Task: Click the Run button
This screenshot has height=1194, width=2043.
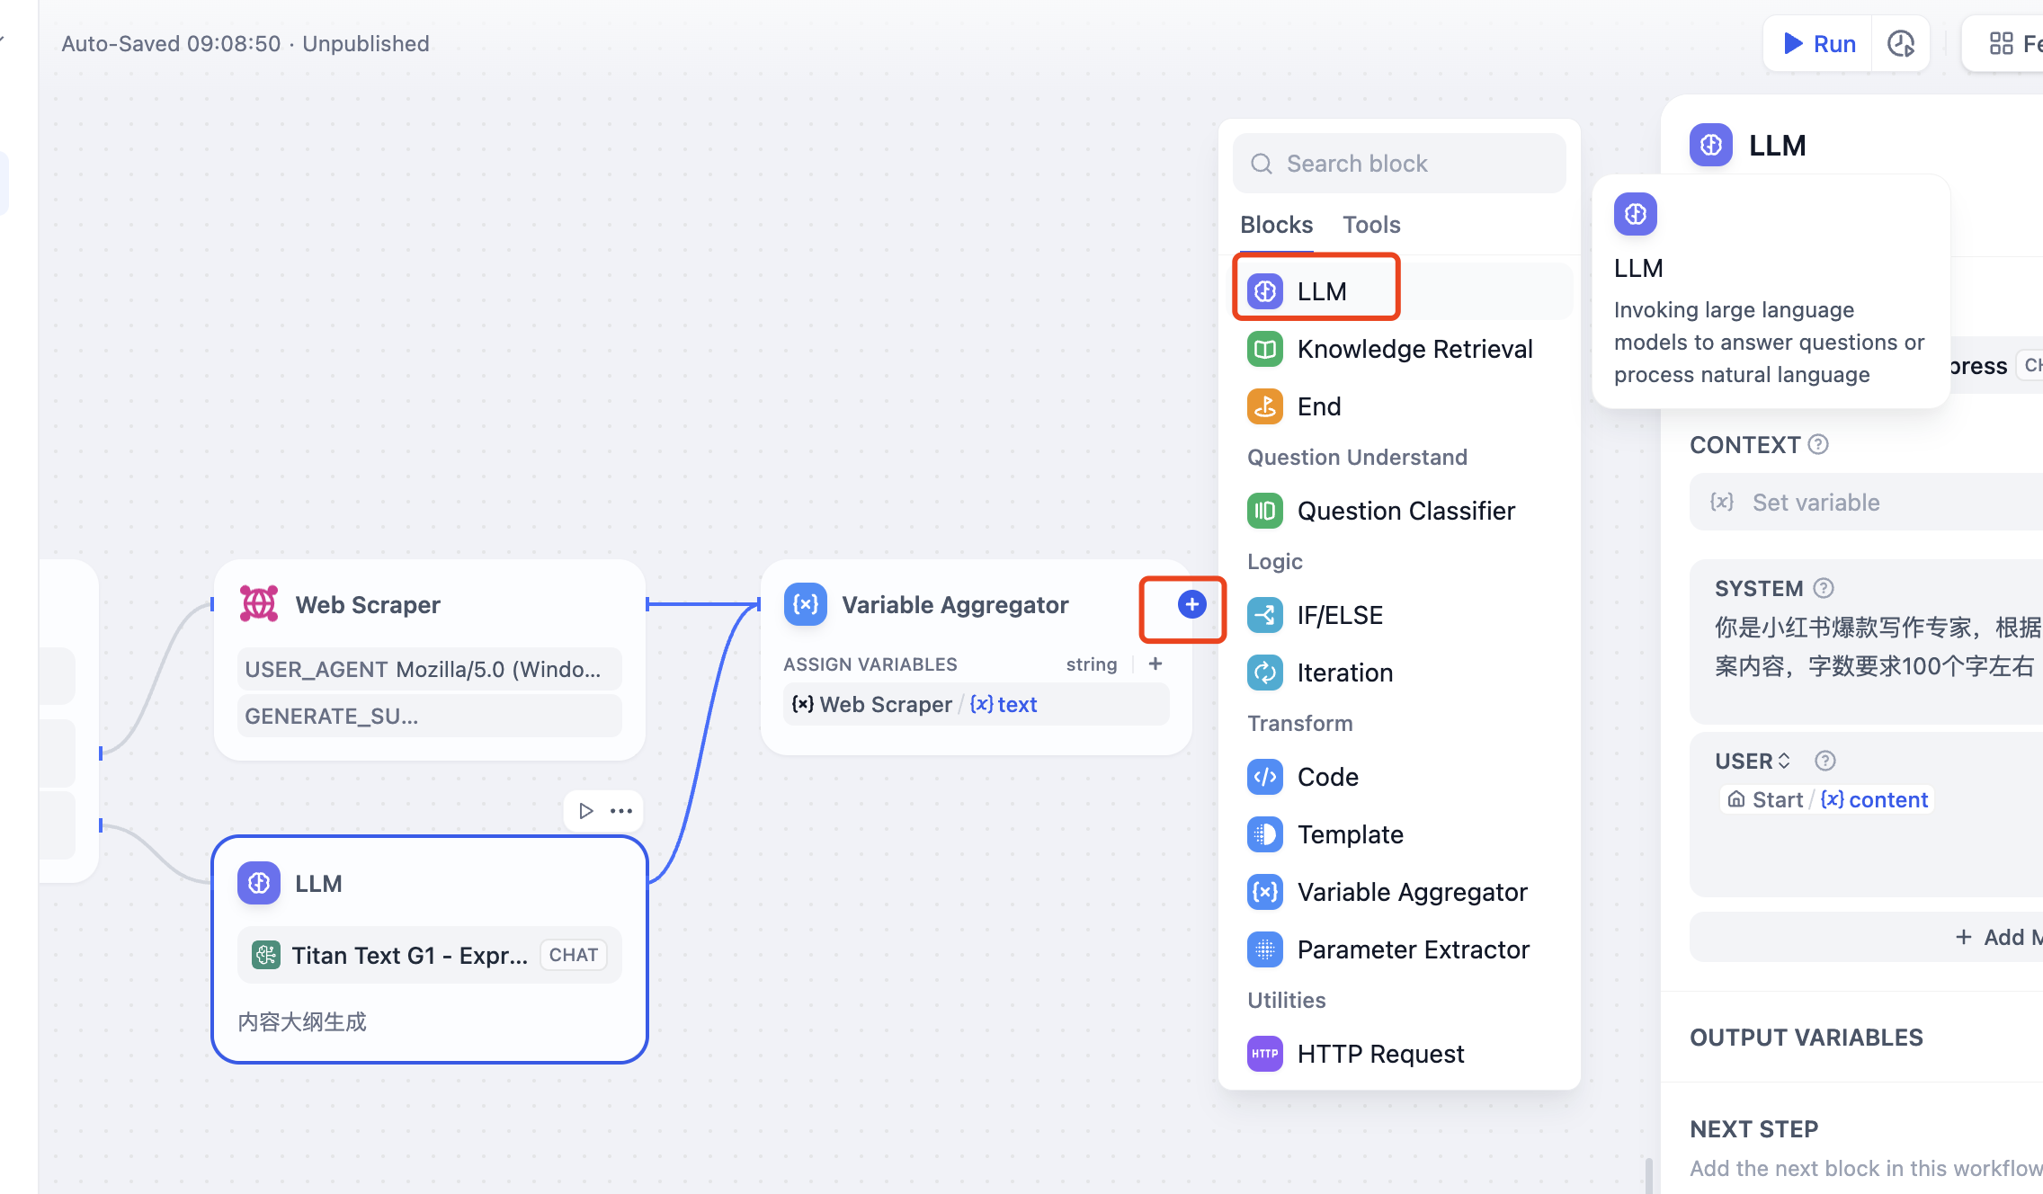Action: 1818,43
